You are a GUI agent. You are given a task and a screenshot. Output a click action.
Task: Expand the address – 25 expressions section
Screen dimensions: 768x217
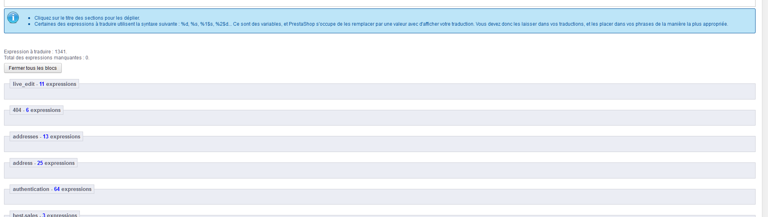click(44, 163)
